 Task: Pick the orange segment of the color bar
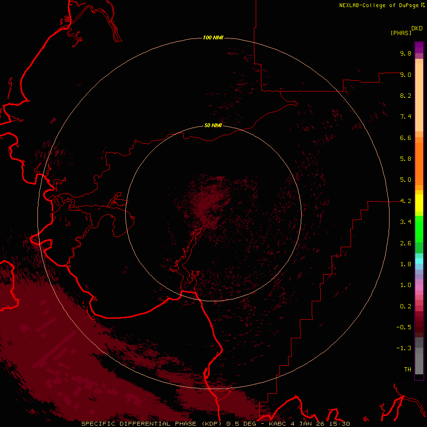pos(419,164)
